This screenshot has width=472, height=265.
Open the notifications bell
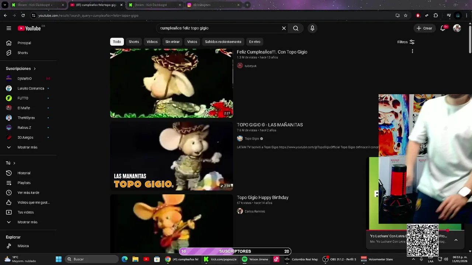click(443, 28)
